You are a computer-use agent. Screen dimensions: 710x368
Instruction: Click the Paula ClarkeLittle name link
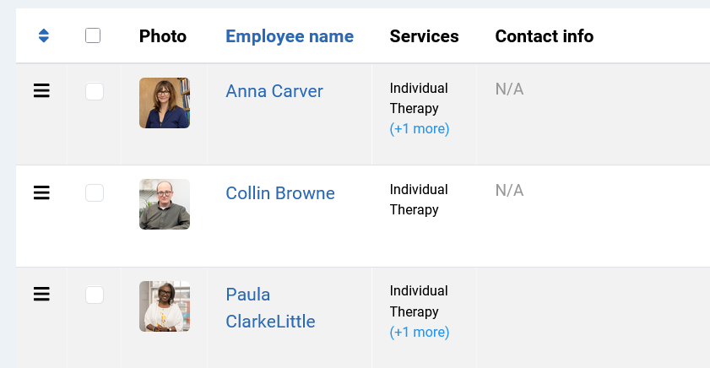coord(270,308)
